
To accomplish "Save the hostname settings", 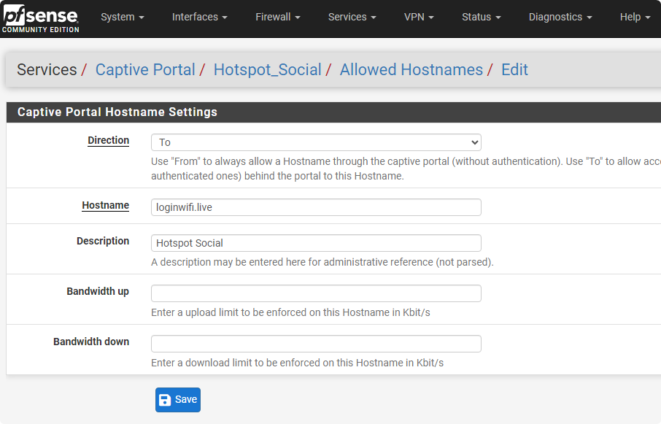I will click(x=178, y=400).
